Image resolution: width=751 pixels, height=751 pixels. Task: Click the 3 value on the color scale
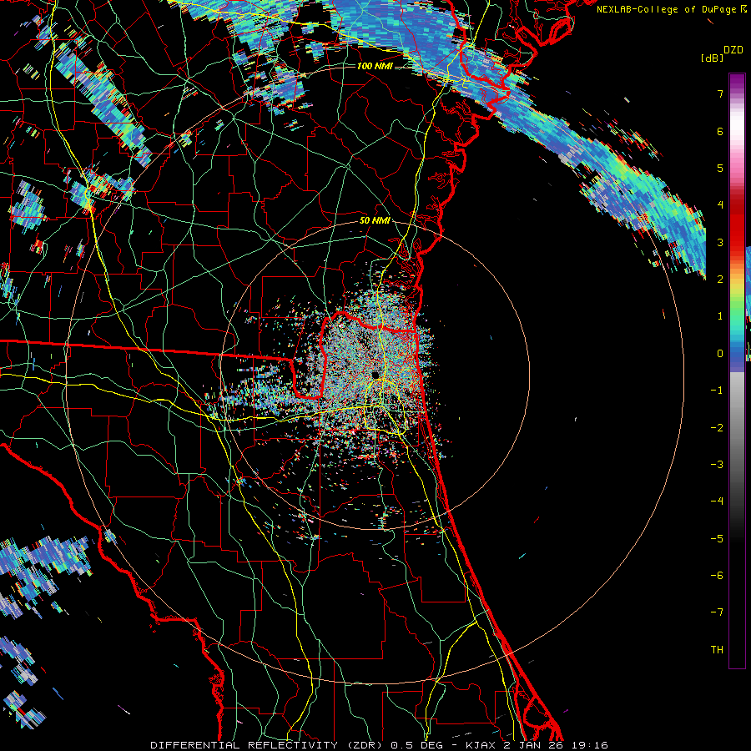tap(720, 242)
